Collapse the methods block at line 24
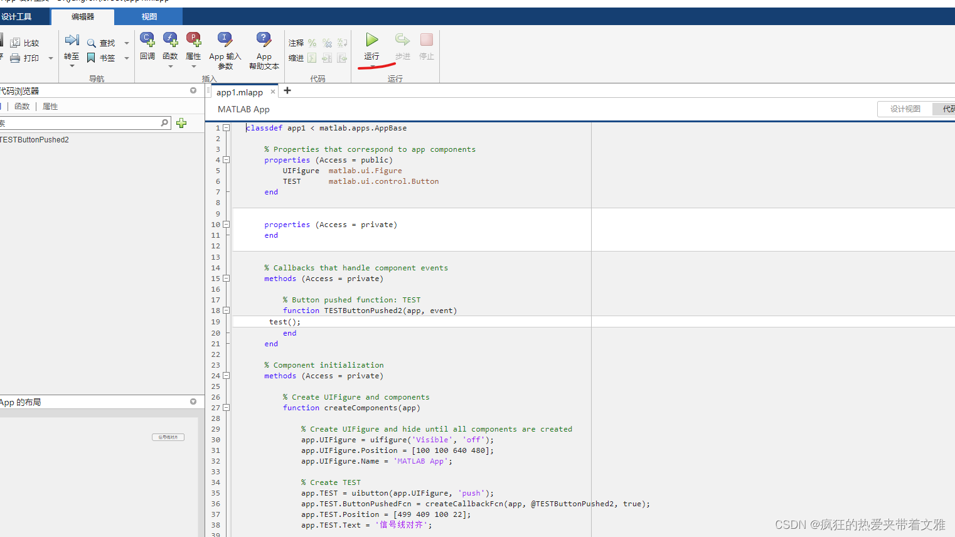The height and width of the screenshot is (537, 955). coord(227,375)
